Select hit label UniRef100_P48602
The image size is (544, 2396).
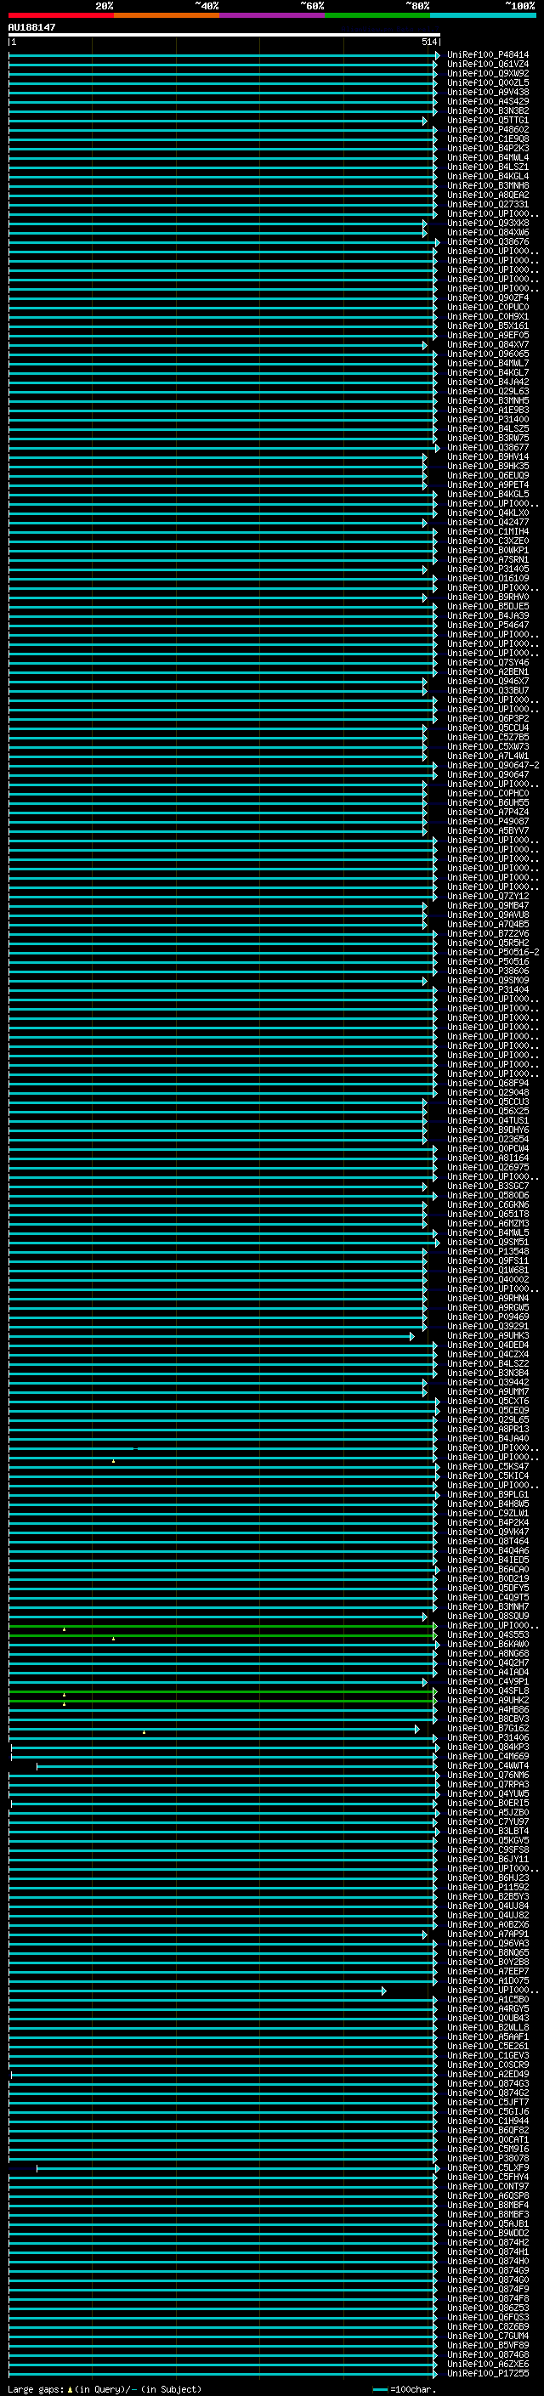tap(488, 129)
